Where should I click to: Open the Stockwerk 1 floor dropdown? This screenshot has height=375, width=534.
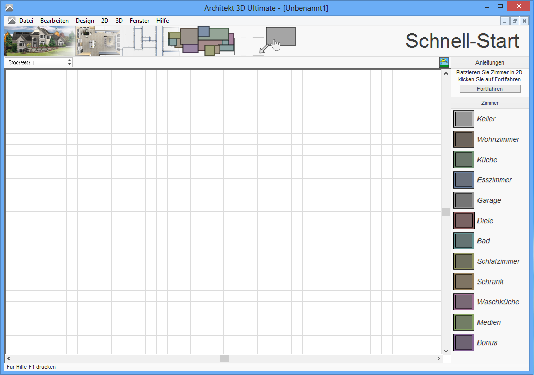pos(39,62)
